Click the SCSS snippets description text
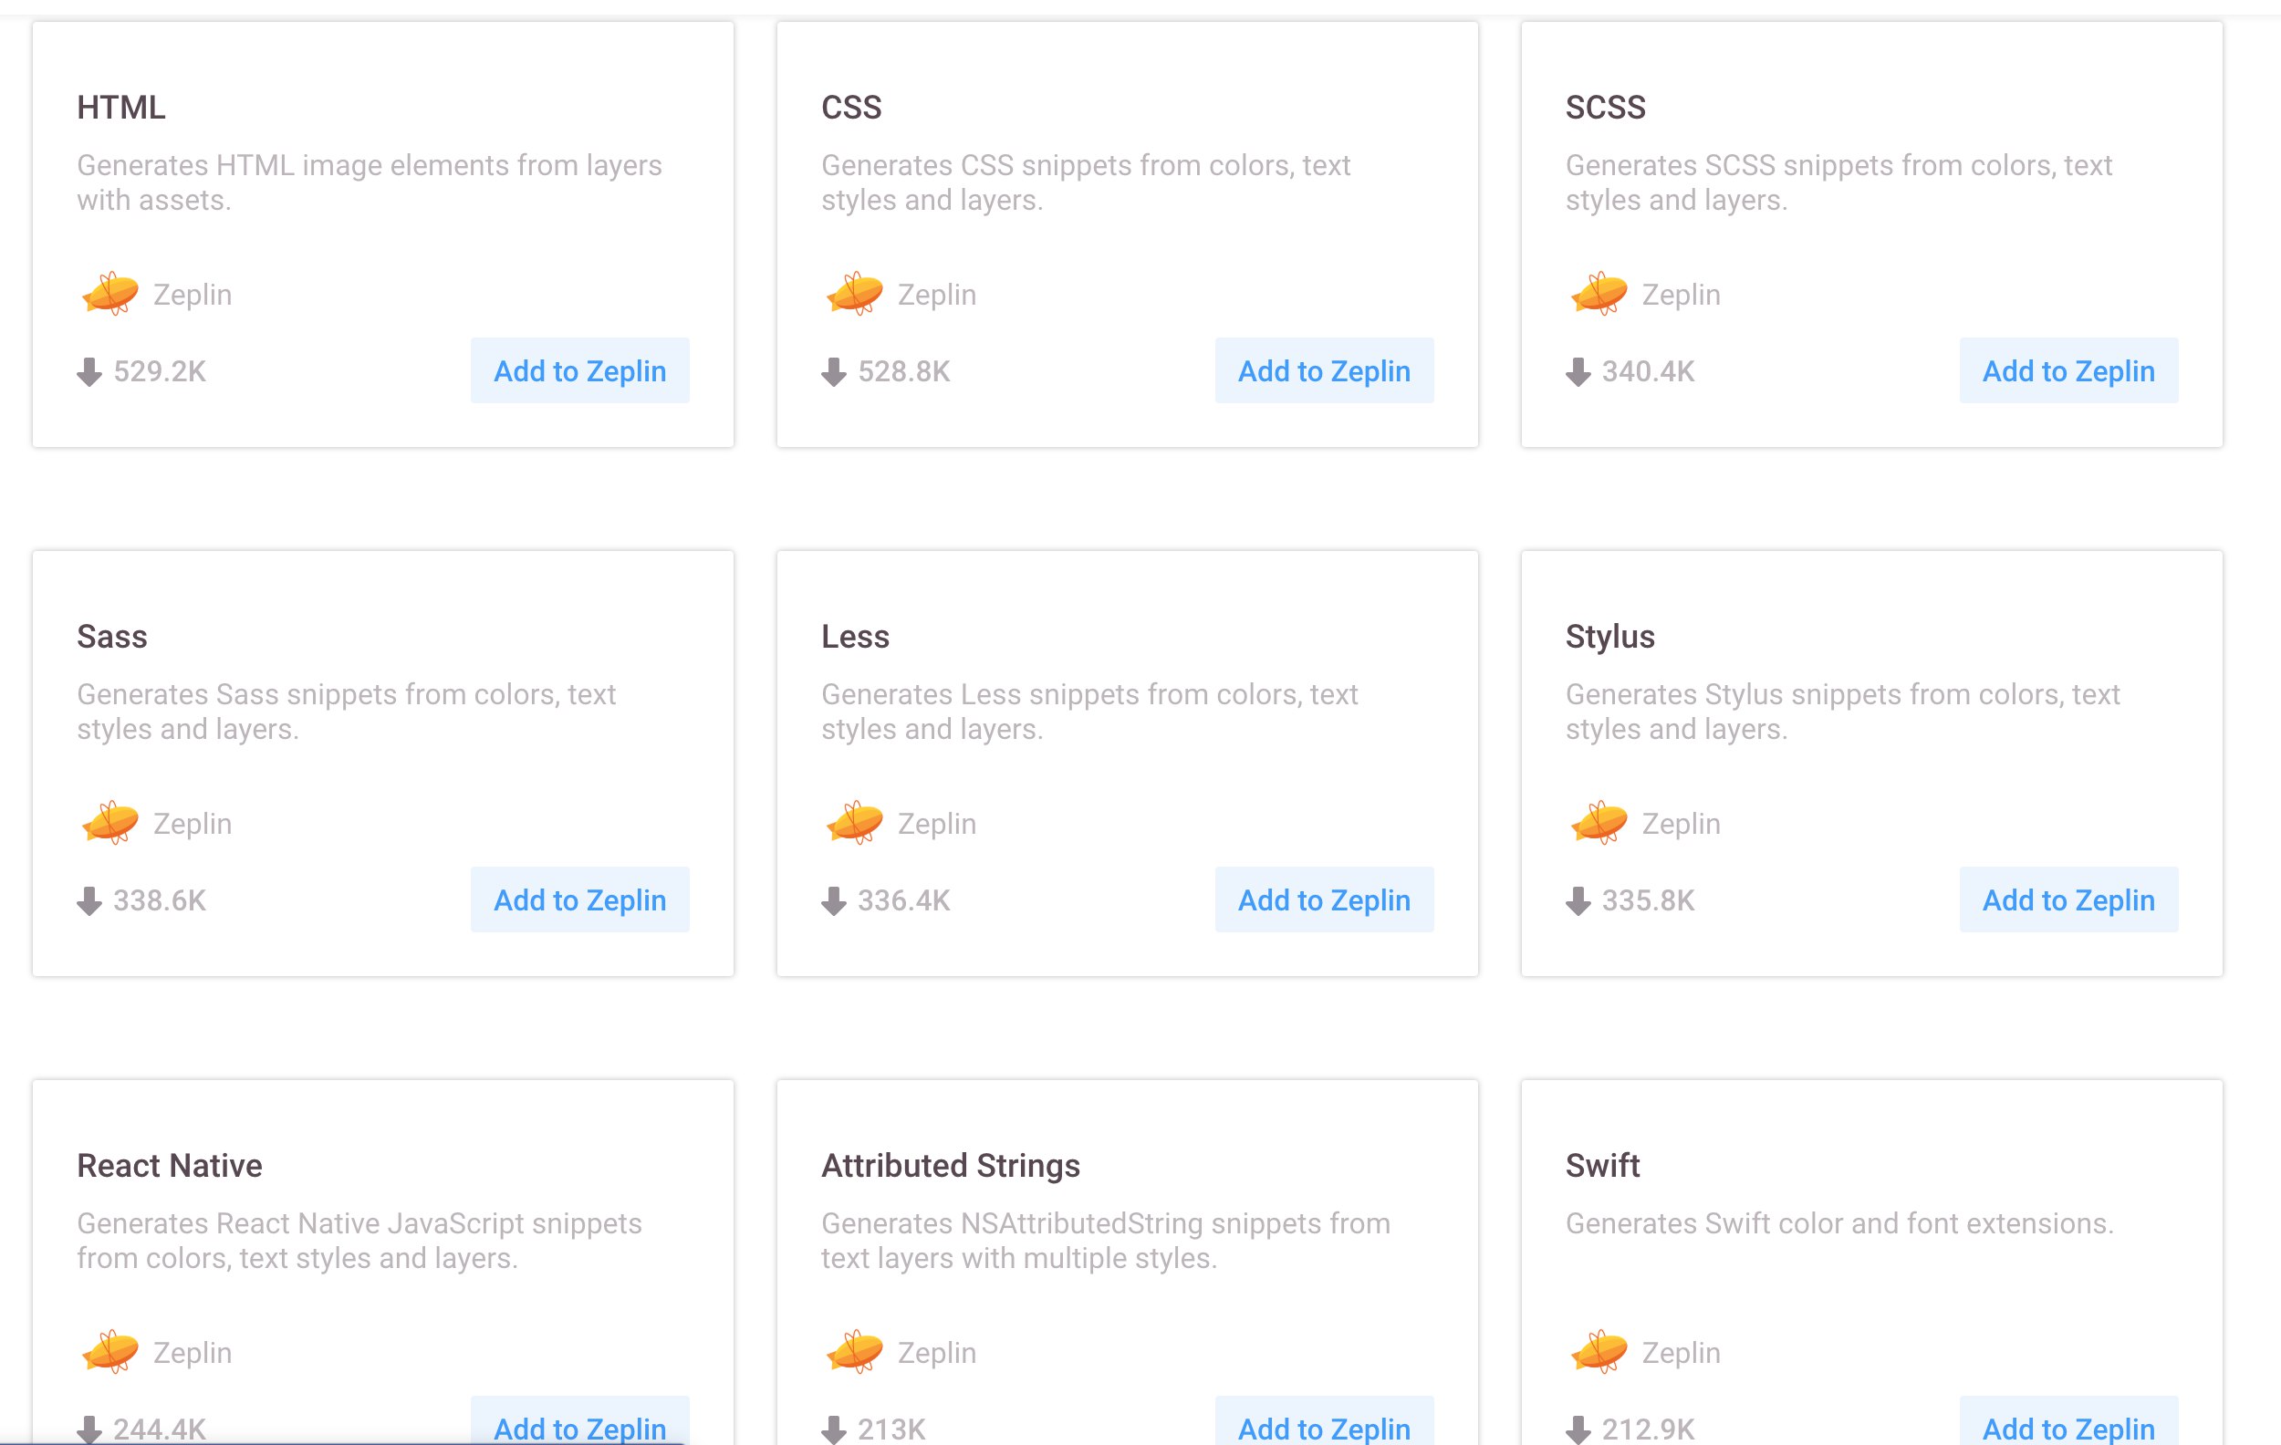Image resolution: width=2281 pixels, height=1445 pixels. tap(1838, 182)
